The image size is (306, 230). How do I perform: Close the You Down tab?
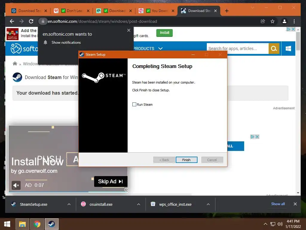[173, 11]
